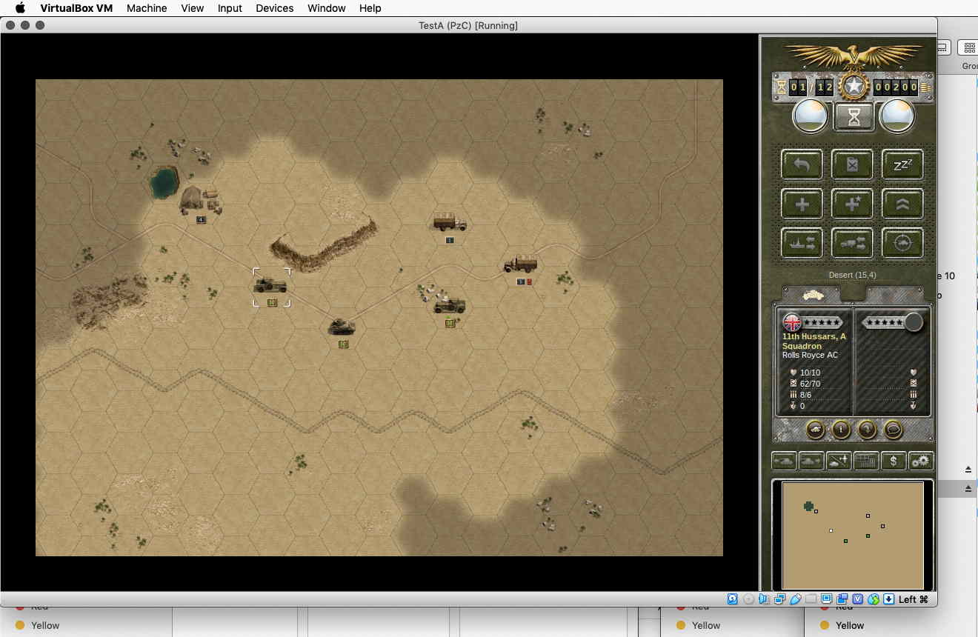This screenshot has height=637, width=978.
Task: Open the Devices menu
Action: 275,8
